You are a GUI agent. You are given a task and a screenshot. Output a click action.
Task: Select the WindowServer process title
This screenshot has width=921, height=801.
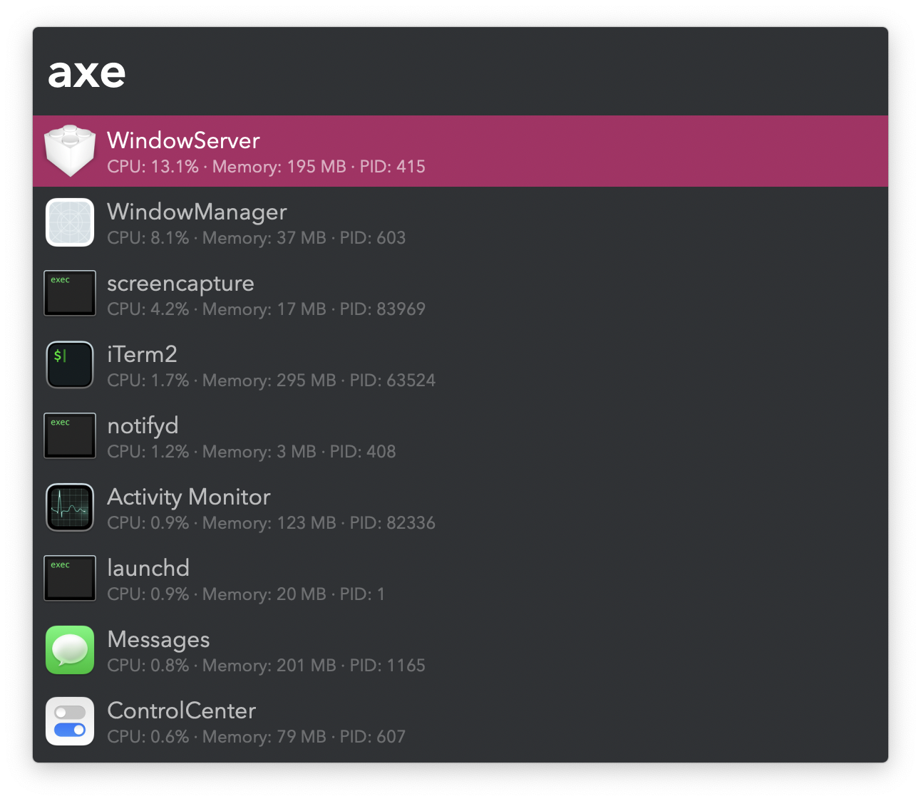(x=183, y=140)
